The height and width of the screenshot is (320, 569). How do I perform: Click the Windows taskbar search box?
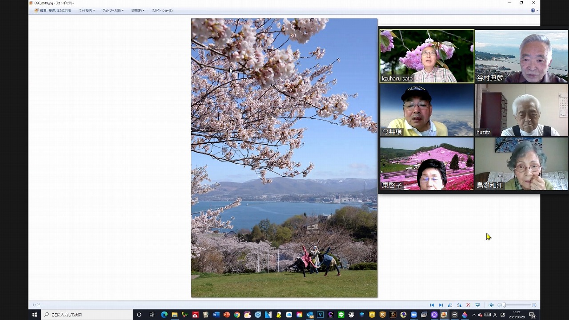(x=88, y=315)
